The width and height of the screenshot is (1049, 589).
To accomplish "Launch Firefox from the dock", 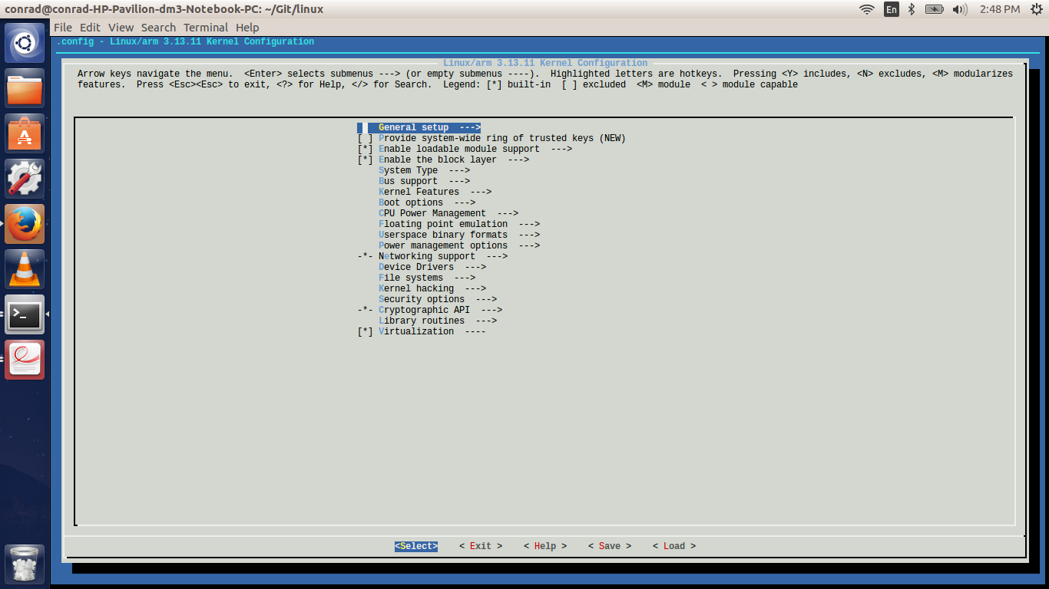I will point(25,224).
